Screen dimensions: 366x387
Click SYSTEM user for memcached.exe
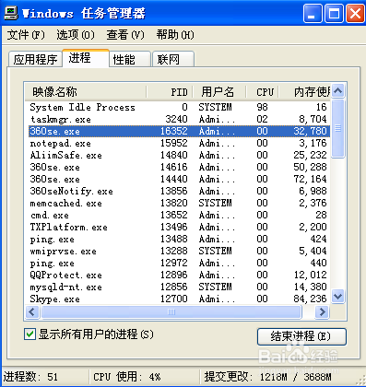(215, 203)
